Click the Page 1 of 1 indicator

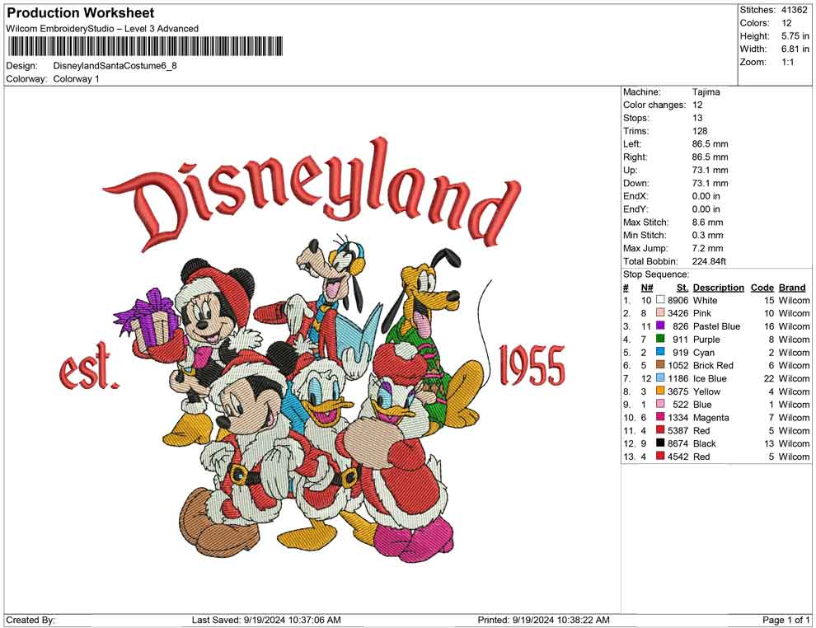(786, 620)
